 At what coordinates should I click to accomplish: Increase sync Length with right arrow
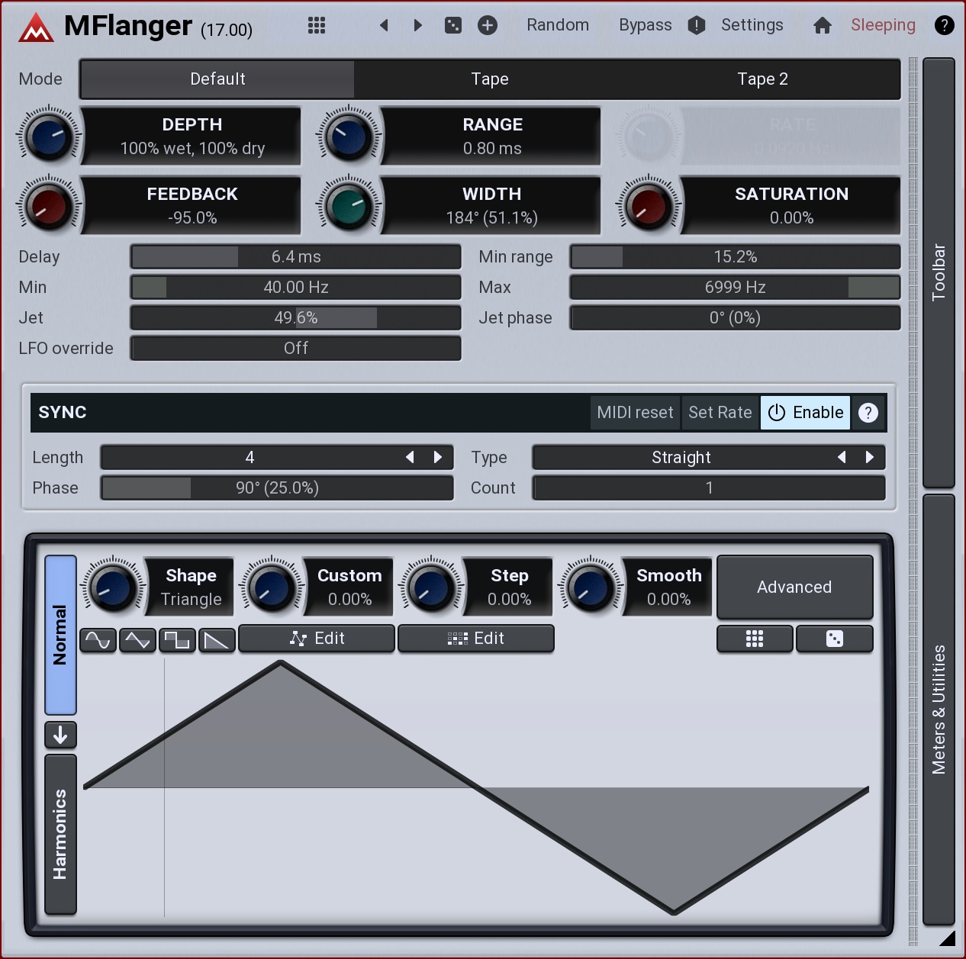[438, 457]
